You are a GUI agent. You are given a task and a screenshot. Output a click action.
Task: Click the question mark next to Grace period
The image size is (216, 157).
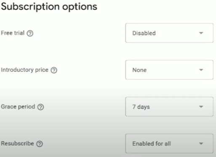click(41, 107)
